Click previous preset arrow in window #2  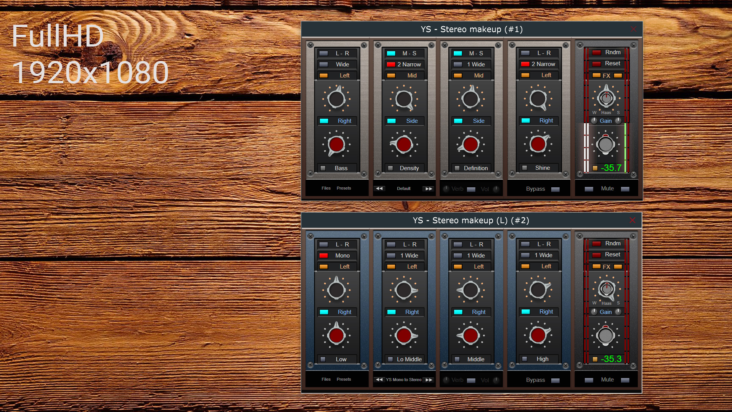(379, 380)
